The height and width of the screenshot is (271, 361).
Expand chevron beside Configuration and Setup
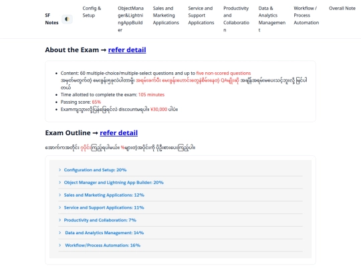[60, 170]
